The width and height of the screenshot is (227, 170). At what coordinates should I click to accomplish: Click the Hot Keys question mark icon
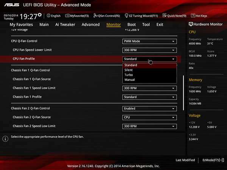(193, 15)
